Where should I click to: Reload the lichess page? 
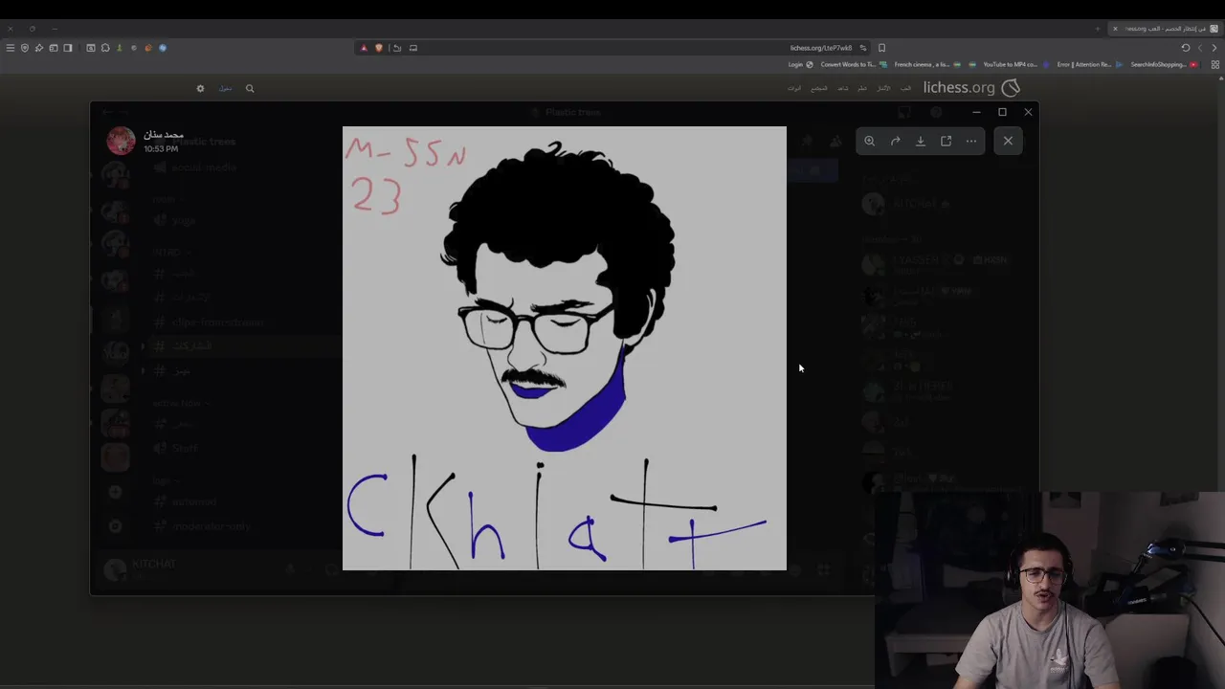coord(1186,48)
